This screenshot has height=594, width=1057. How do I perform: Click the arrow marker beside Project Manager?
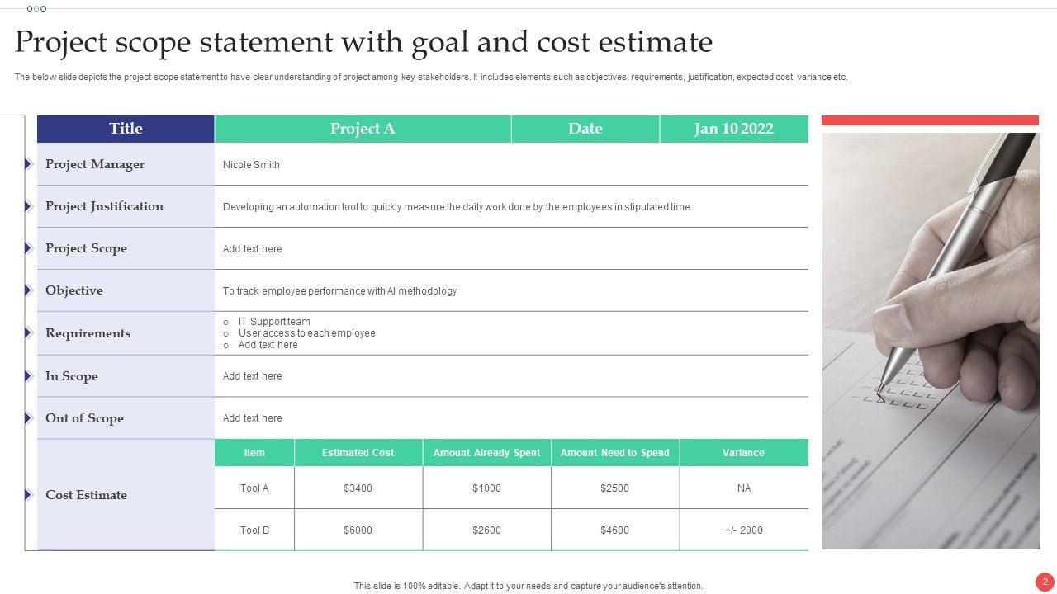click(28, 164)
